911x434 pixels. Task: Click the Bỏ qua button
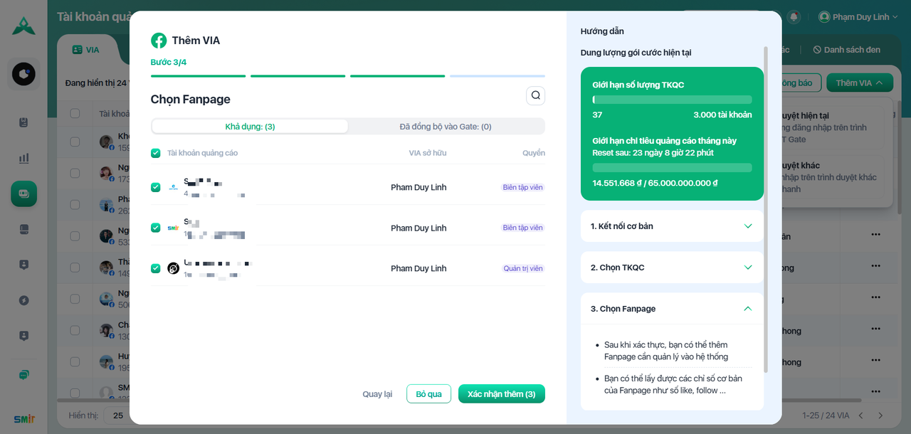point(428,394)
